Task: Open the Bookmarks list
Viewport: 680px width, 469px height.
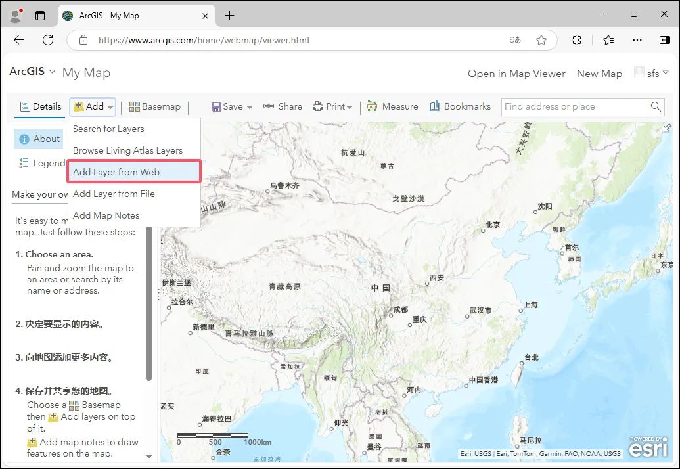Action: 460,106
